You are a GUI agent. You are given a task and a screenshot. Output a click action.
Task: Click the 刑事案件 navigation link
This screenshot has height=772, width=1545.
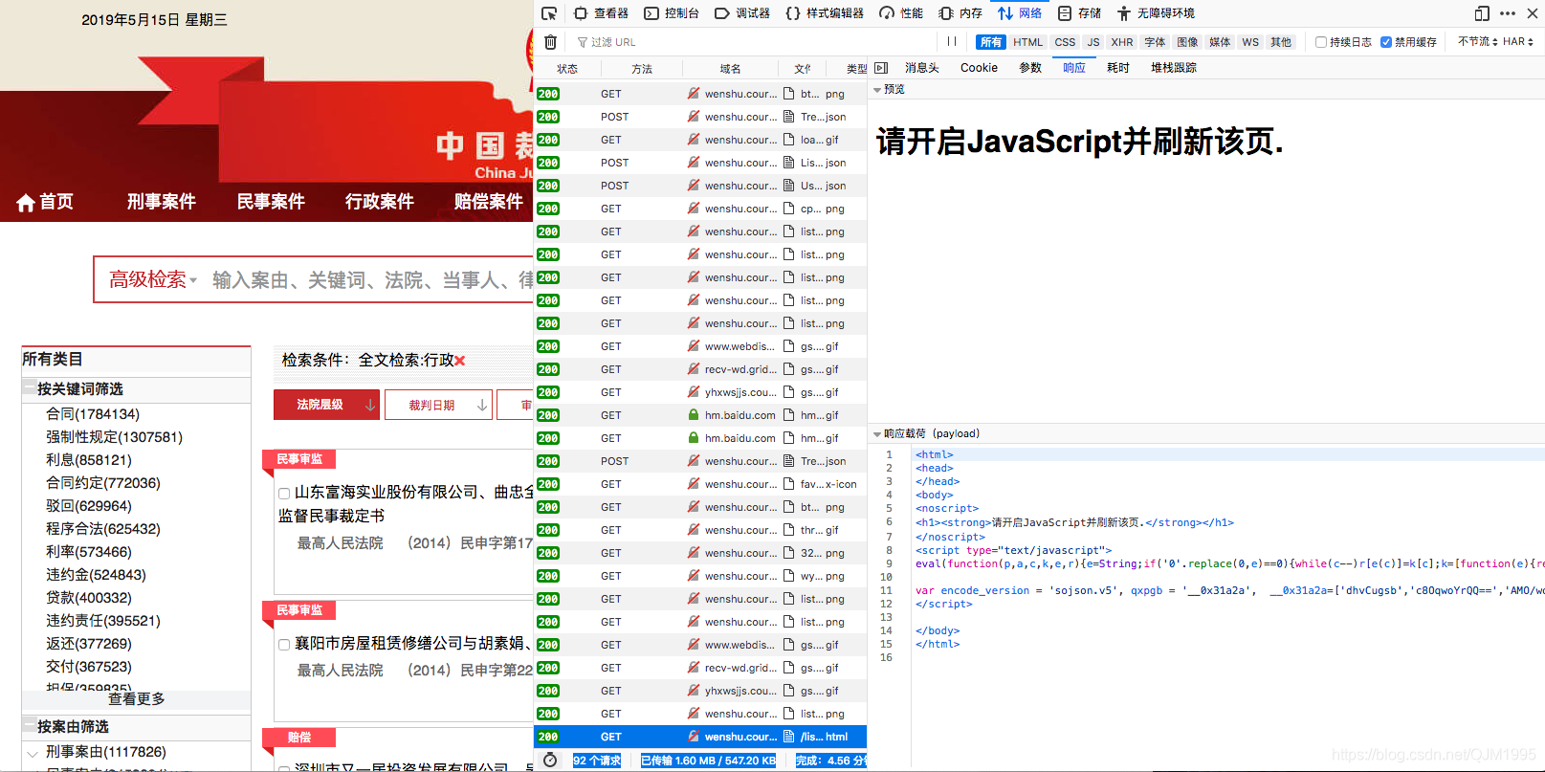click(162, 202)
